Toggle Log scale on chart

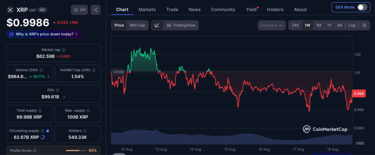[x=352, y=25]
